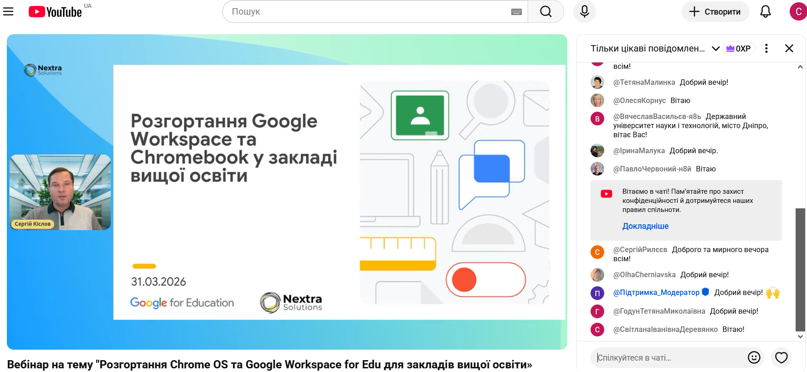The width and height of the screenshot is (807, 372).
Task: Click СвітланаІванівнаДеревянко's avatar
Action: [x=597, y=330]
